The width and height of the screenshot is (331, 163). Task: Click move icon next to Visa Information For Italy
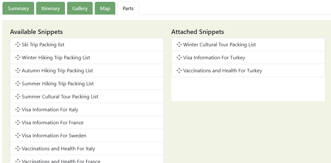coord(18,109)
